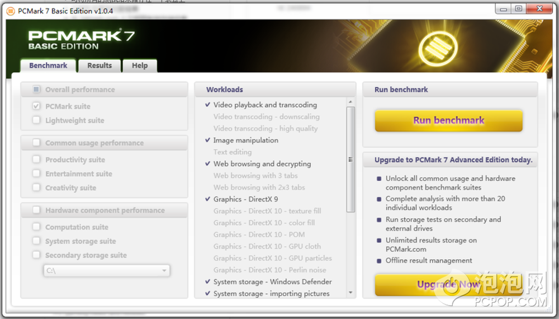Check the Productivity suite option
The width and height of the screenshot is (559, 319).
[36, 159]
